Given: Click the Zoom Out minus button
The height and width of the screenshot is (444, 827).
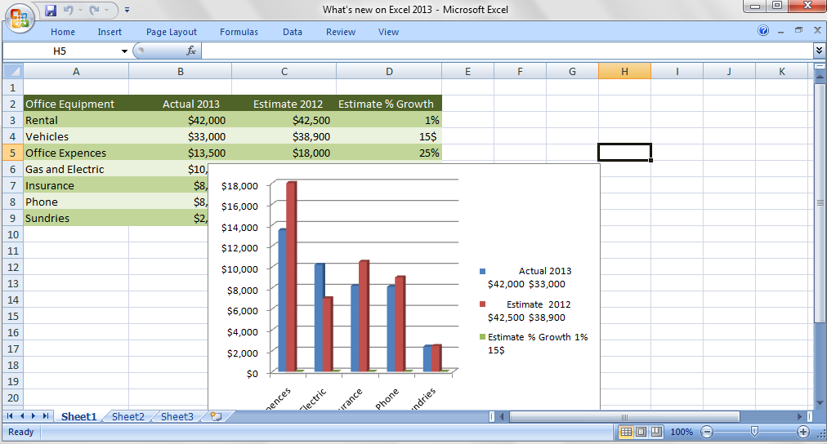Looking at the screenshot, I should coord(707,432).
